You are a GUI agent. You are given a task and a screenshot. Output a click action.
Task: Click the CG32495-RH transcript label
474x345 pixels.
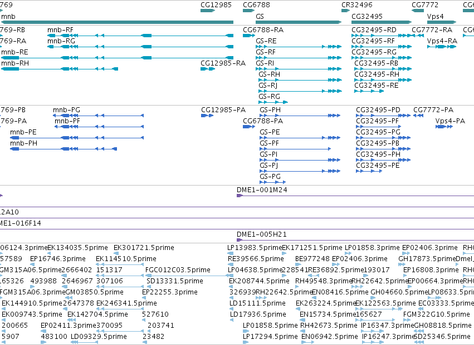click(377, 74)
